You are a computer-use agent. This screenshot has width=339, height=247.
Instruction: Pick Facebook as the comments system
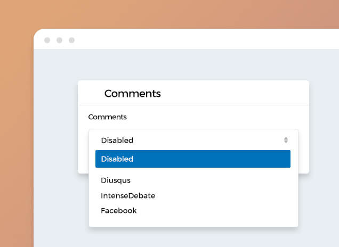[x=119, y=210]
